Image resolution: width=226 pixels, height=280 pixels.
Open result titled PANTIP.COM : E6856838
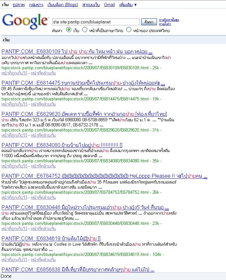tap(78, 269)
